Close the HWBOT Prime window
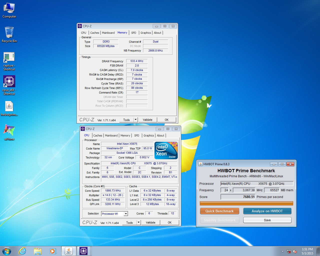This screenshot has height=256, width=320. tap(290, 164)
